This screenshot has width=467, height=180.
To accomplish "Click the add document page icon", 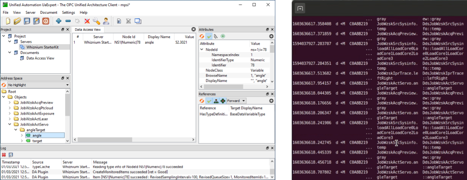I will (119, 21).
